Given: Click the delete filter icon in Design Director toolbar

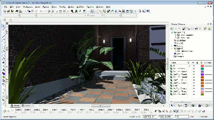Looking at the screenshot, I should point(188,29).
